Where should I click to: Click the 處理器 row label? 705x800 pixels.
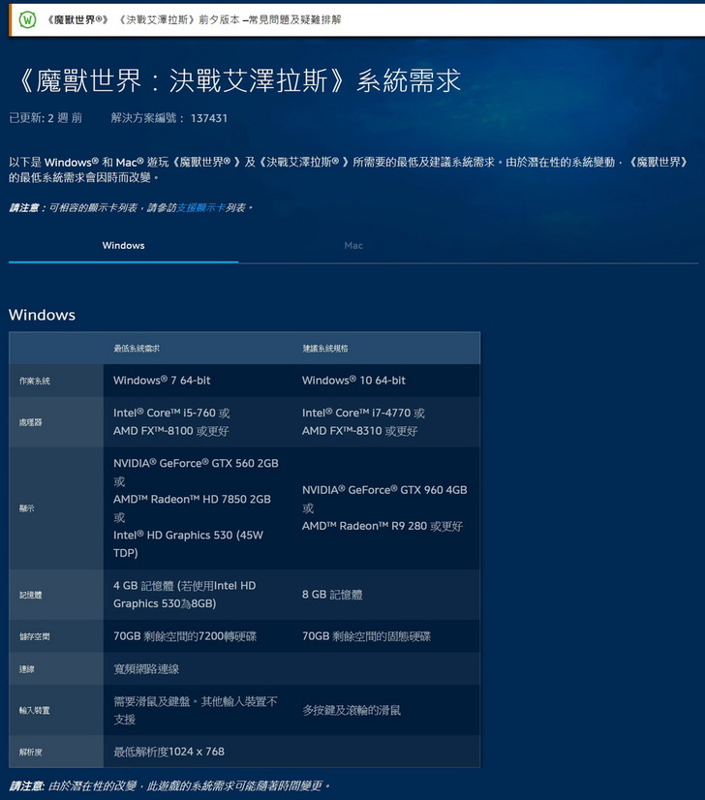point(31,422)
